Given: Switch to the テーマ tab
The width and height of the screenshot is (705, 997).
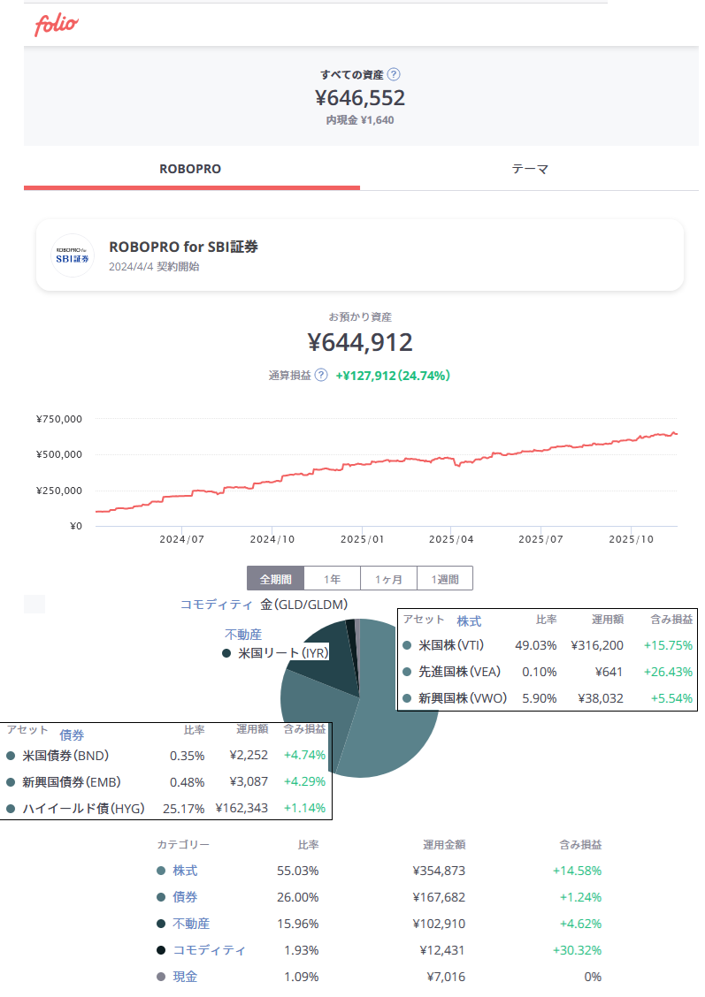Looking at the screenshot, I should 529,169.
